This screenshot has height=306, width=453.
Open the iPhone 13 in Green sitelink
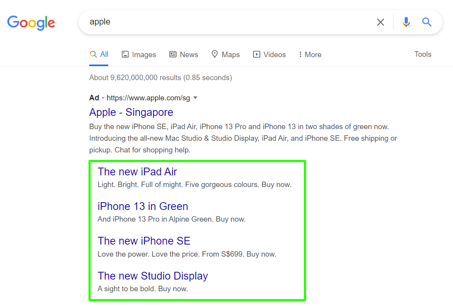143,206
